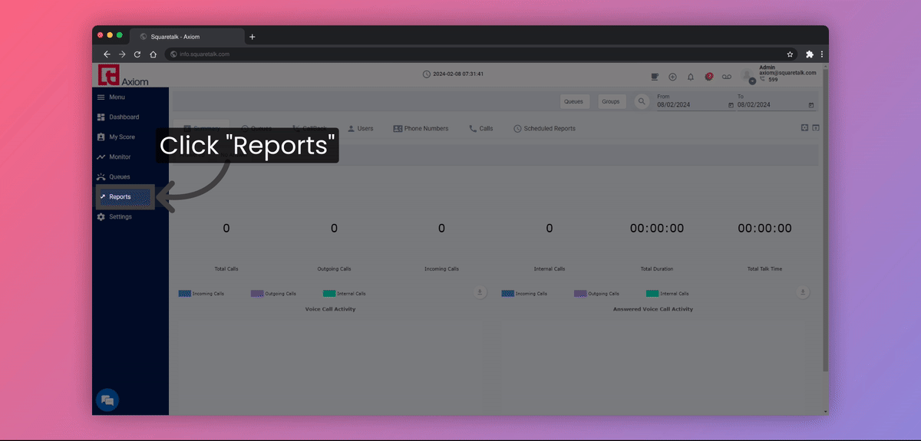
Task: Click the Settings gear icon
Action: coord(101,217)
